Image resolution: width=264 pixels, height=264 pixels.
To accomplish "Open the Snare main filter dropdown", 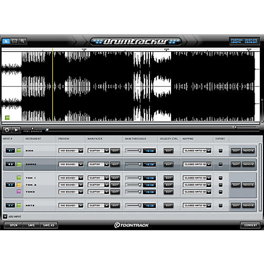I will [x=98, y=164].
